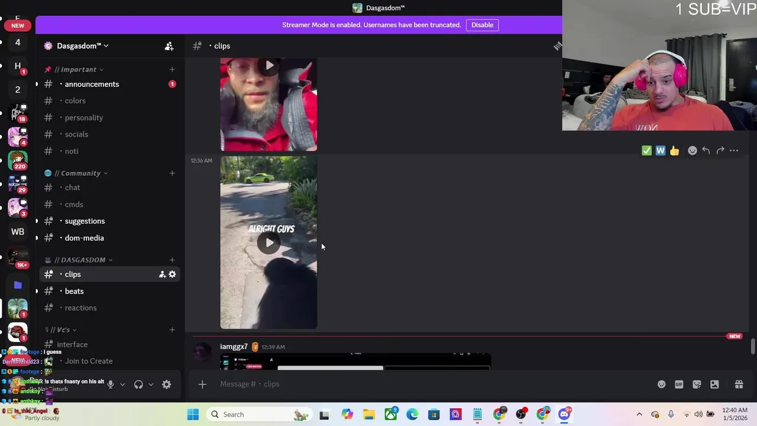The image size is (757, 426).
Task: Open Discord icon on taskbar
Action: click(x=564, y=414)
